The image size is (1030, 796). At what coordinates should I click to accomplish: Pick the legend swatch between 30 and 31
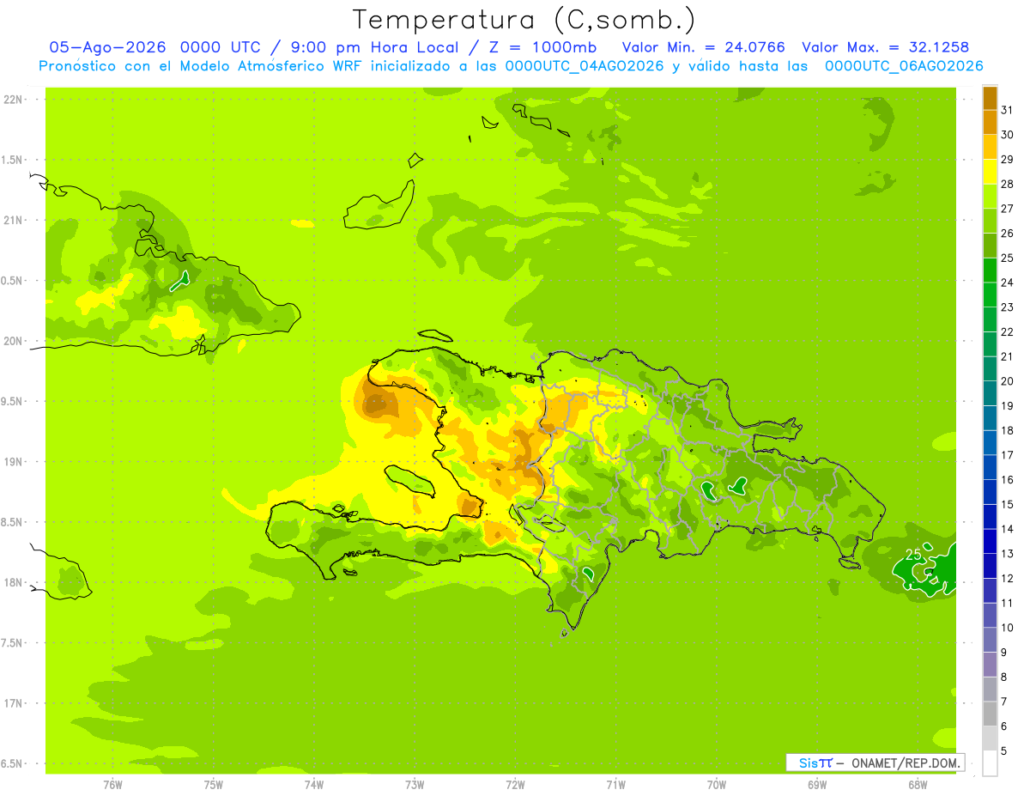coord(990,122)
